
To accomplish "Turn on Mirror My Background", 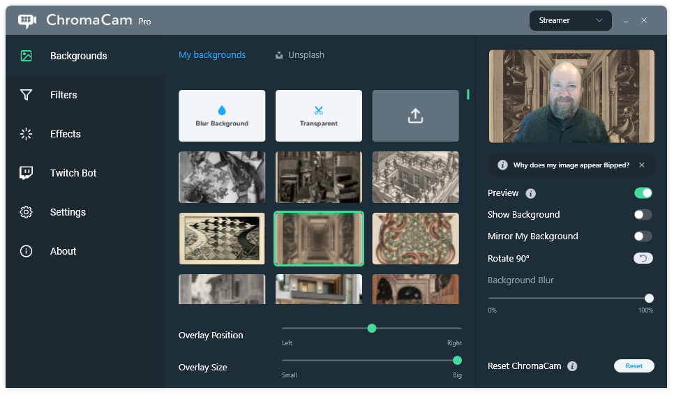I will click(643, 236).
